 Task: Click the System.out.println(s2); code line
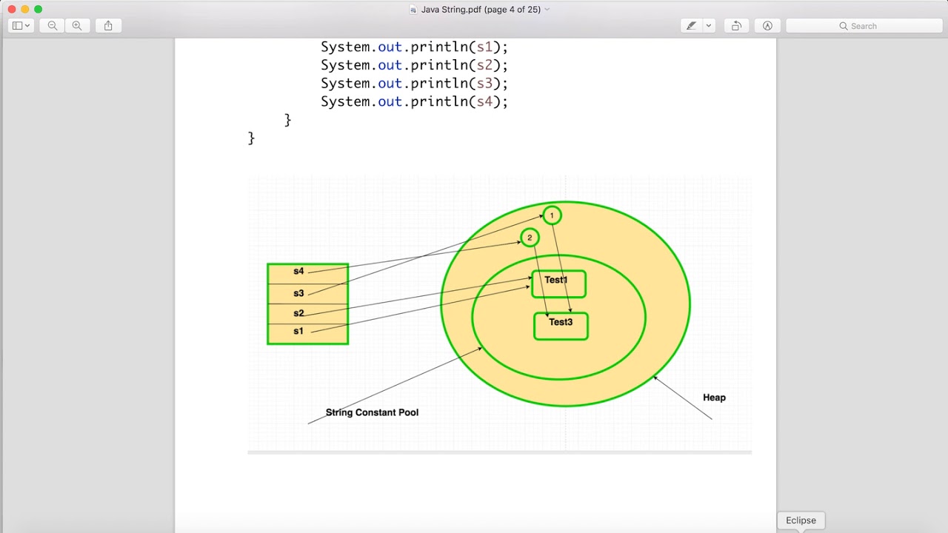click(x=414, y=65)
